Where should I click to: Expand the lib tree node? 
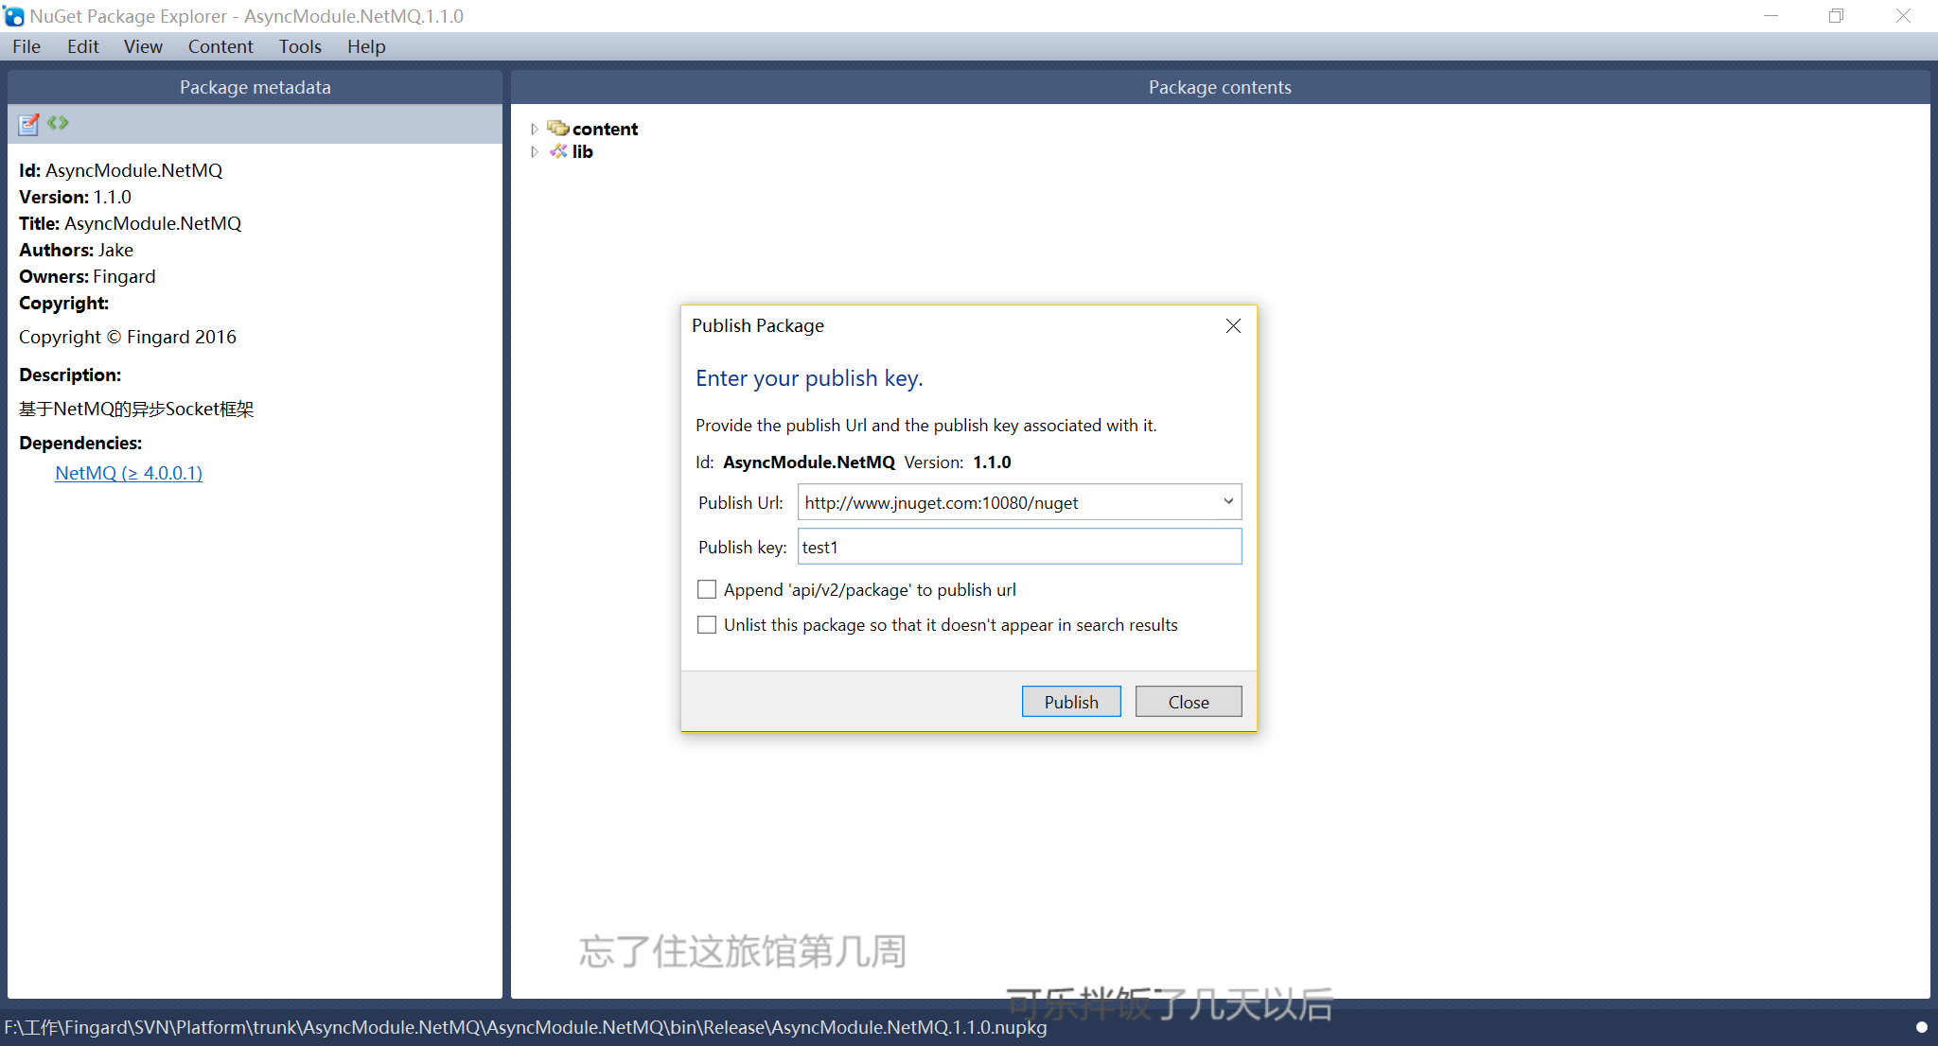tap(534, 151)
